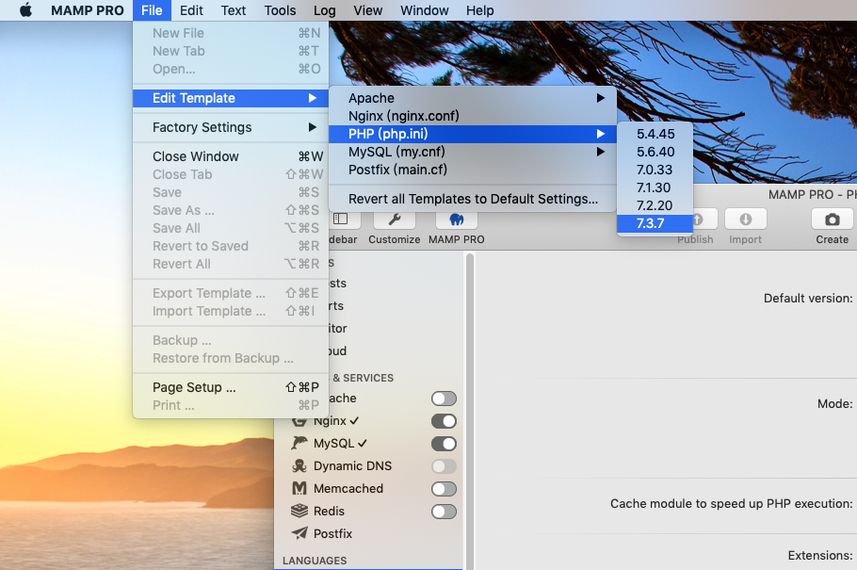The image size is (857, 570).
Task: Open the Help menu
Action: click(x=480, y=10)
